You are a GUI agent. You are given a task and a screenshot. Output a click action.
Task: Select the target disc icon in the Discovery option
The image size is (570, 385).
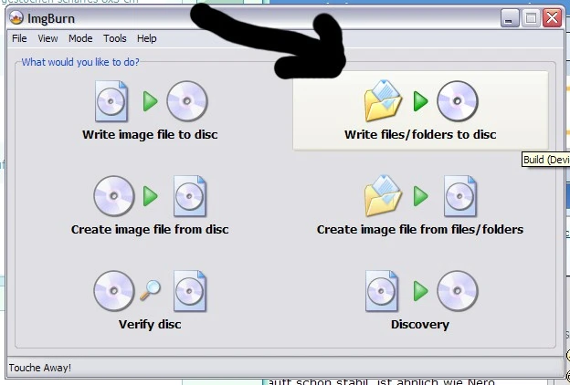[x=458, y=291]
